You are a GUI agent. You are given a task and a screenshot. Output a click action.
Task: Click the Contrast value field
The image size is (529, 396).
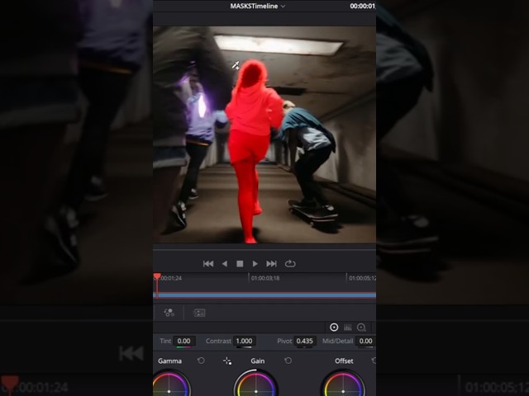[244, 341]
